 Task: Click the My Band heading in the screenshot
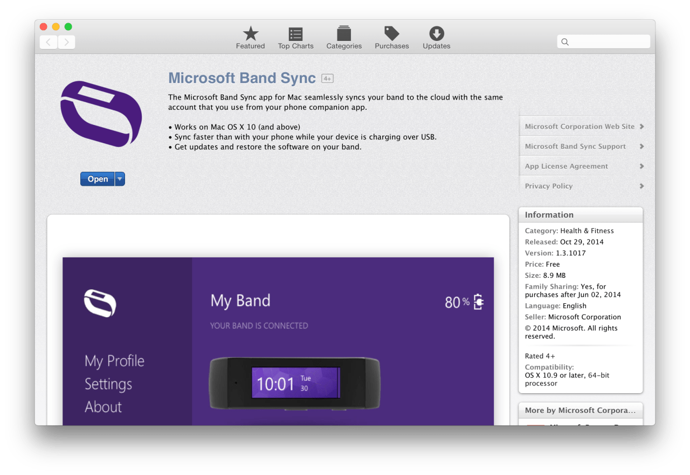tap(240, 301)
